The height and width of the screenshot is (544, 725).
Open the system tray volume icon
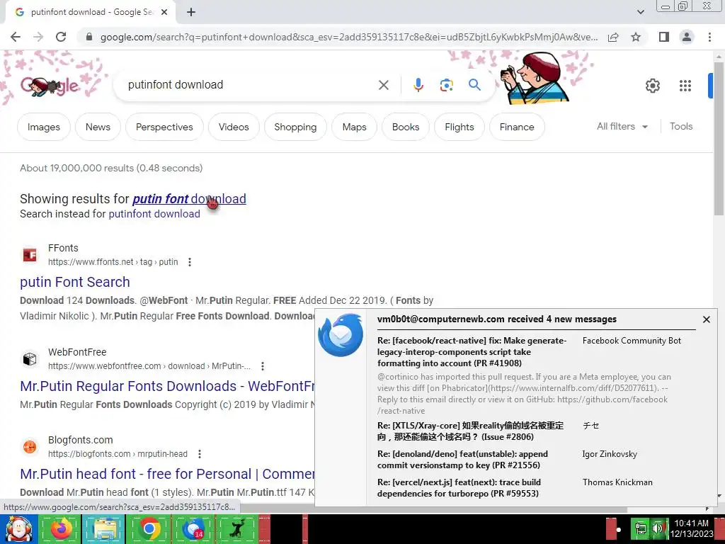(658, 528)
